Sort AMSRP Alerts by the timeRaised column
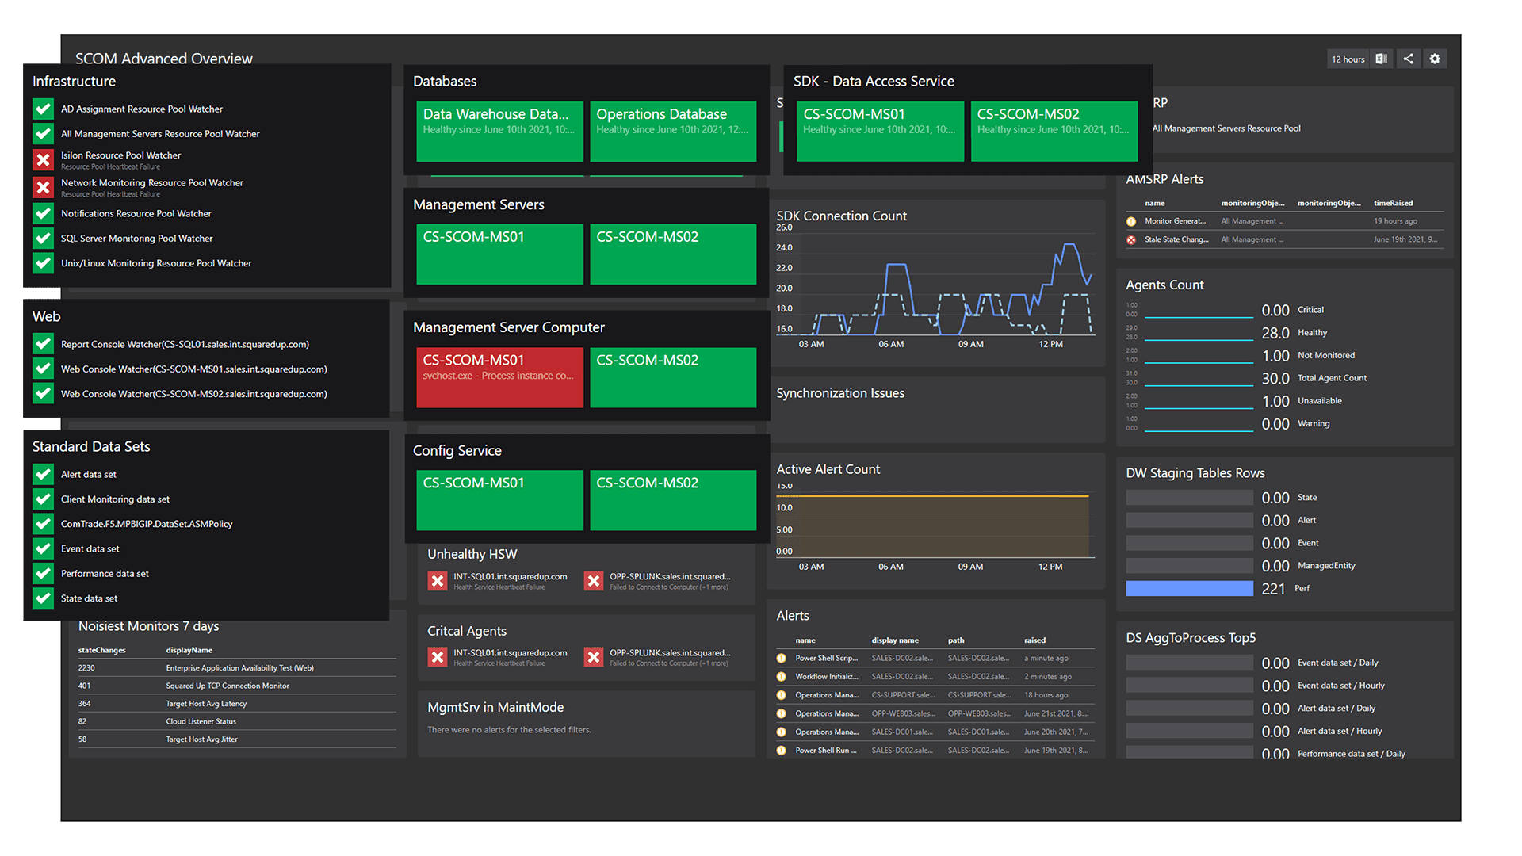The height and width of the screenshot is (856, 1522). click(1393, 203)
